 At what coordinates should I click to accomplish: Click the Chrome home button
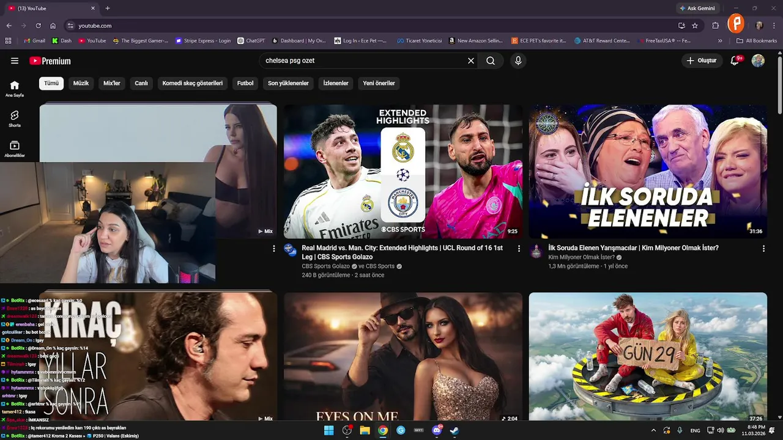53,26
